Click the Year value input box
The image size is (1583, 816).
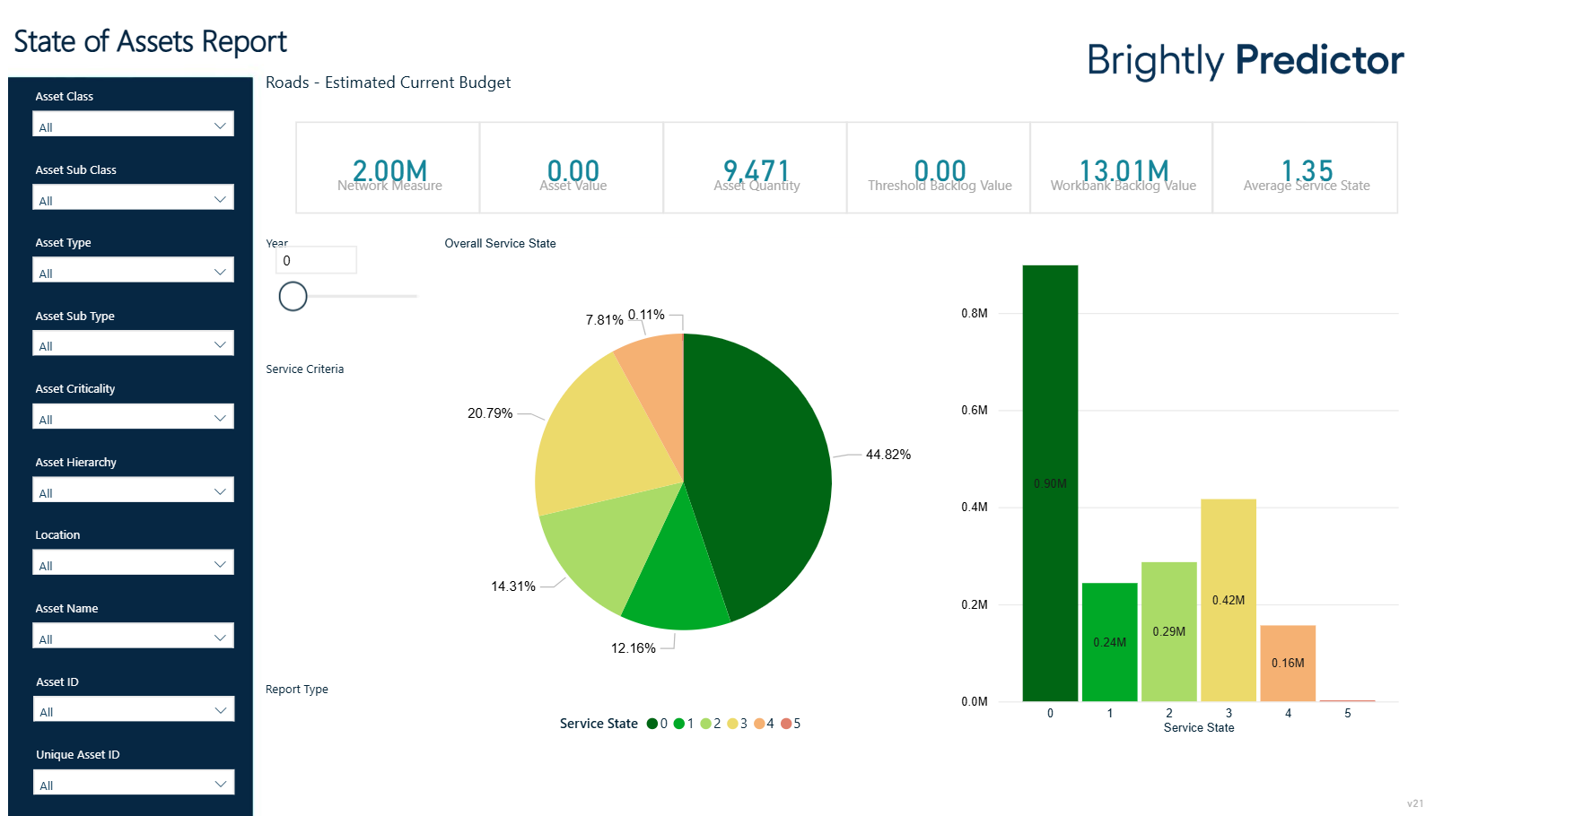coord(316,261)
